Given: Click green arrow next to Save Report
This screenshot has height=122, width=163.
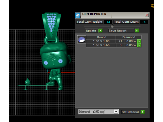Looking at the screenshot, I should click(137, 30).
